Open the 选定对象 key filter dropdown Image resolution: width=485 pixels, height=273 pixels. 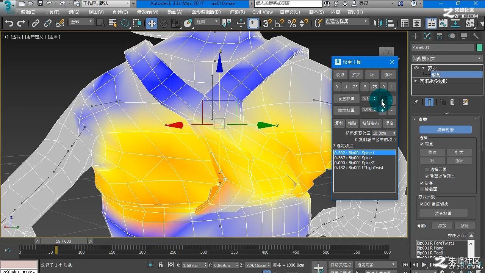click(x=376, y=265)
